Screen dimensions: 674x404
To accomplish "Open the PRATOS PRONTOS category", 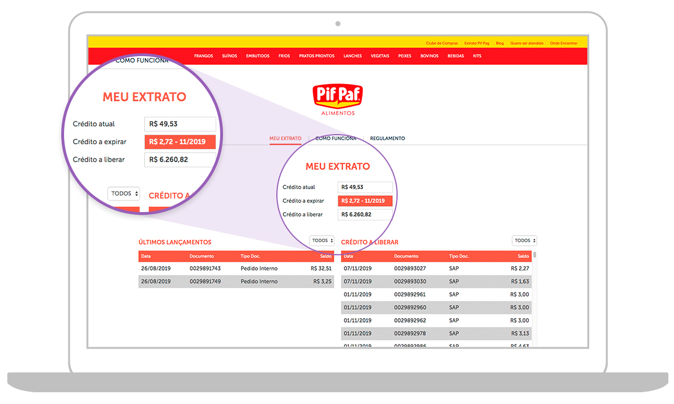I will 317,56.
